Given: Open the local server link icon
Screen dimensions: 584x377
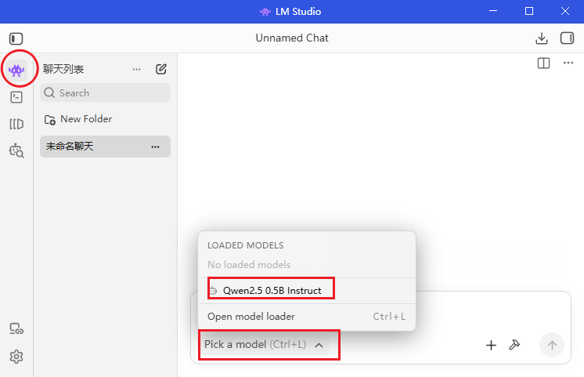Looking at the screenshot, I should tap(16, 329).
